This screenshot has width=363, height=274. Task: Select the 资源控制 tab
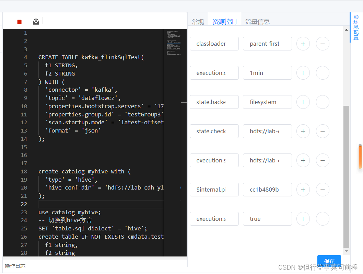click(224, 22)
